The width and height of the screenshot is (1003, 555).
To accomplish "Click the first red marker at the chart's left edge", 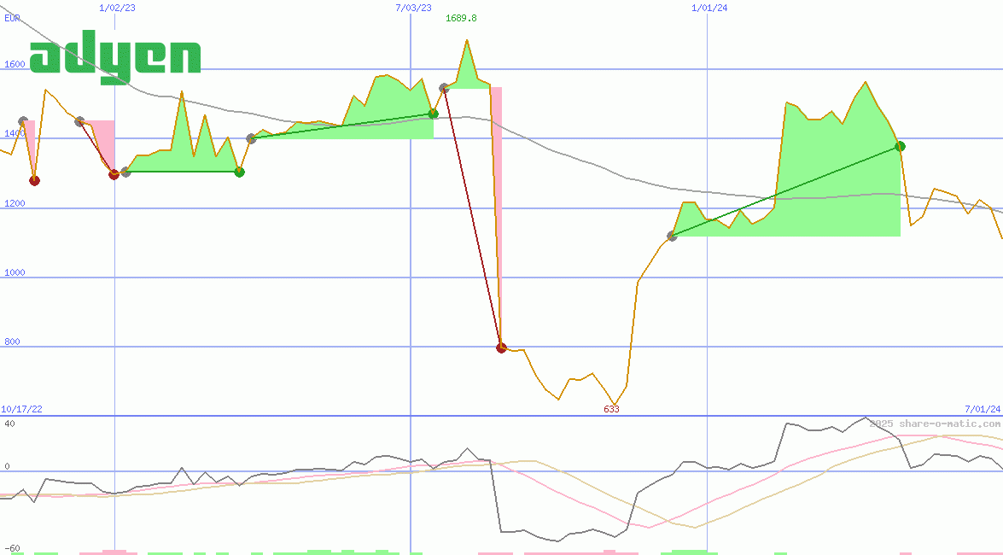I will coord(34,180).
